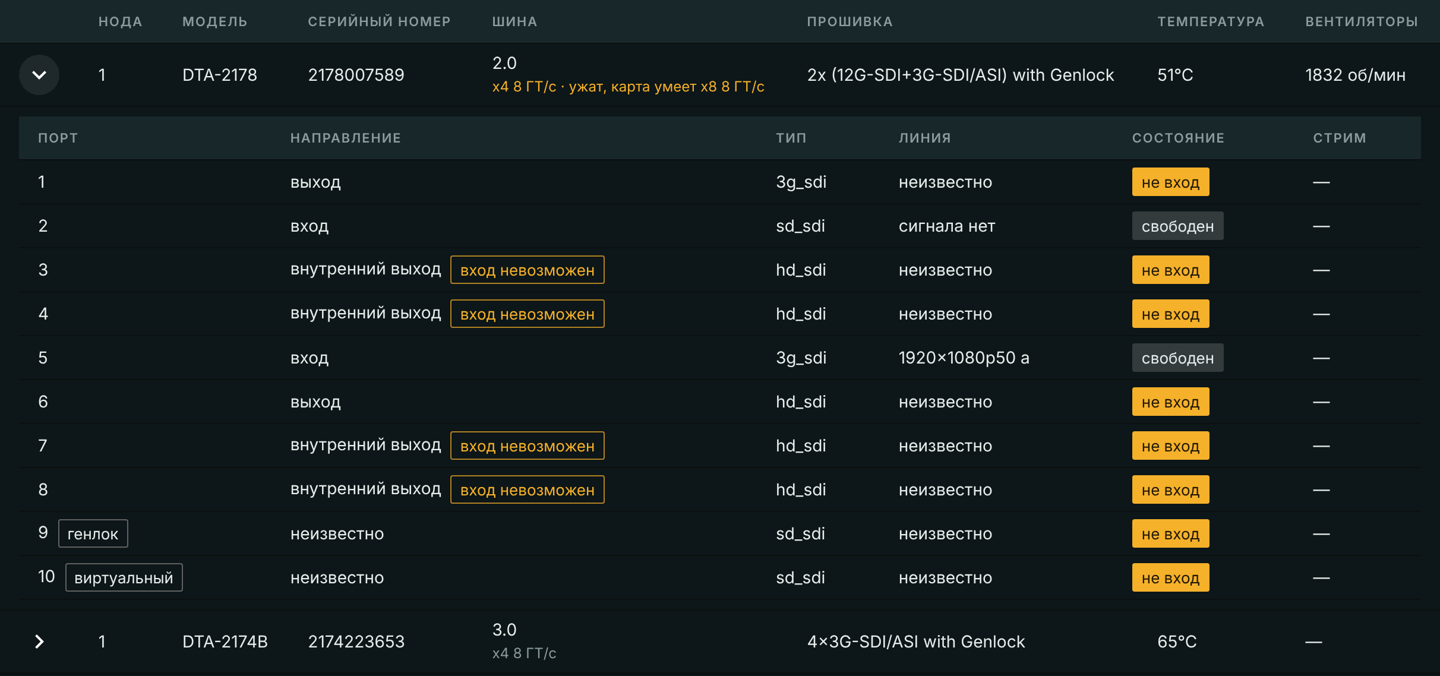The height and width of the screenshot is (676, 1440).
Task: Click the МОДЕЛЬ column header
Action: [x=214, y=21]
